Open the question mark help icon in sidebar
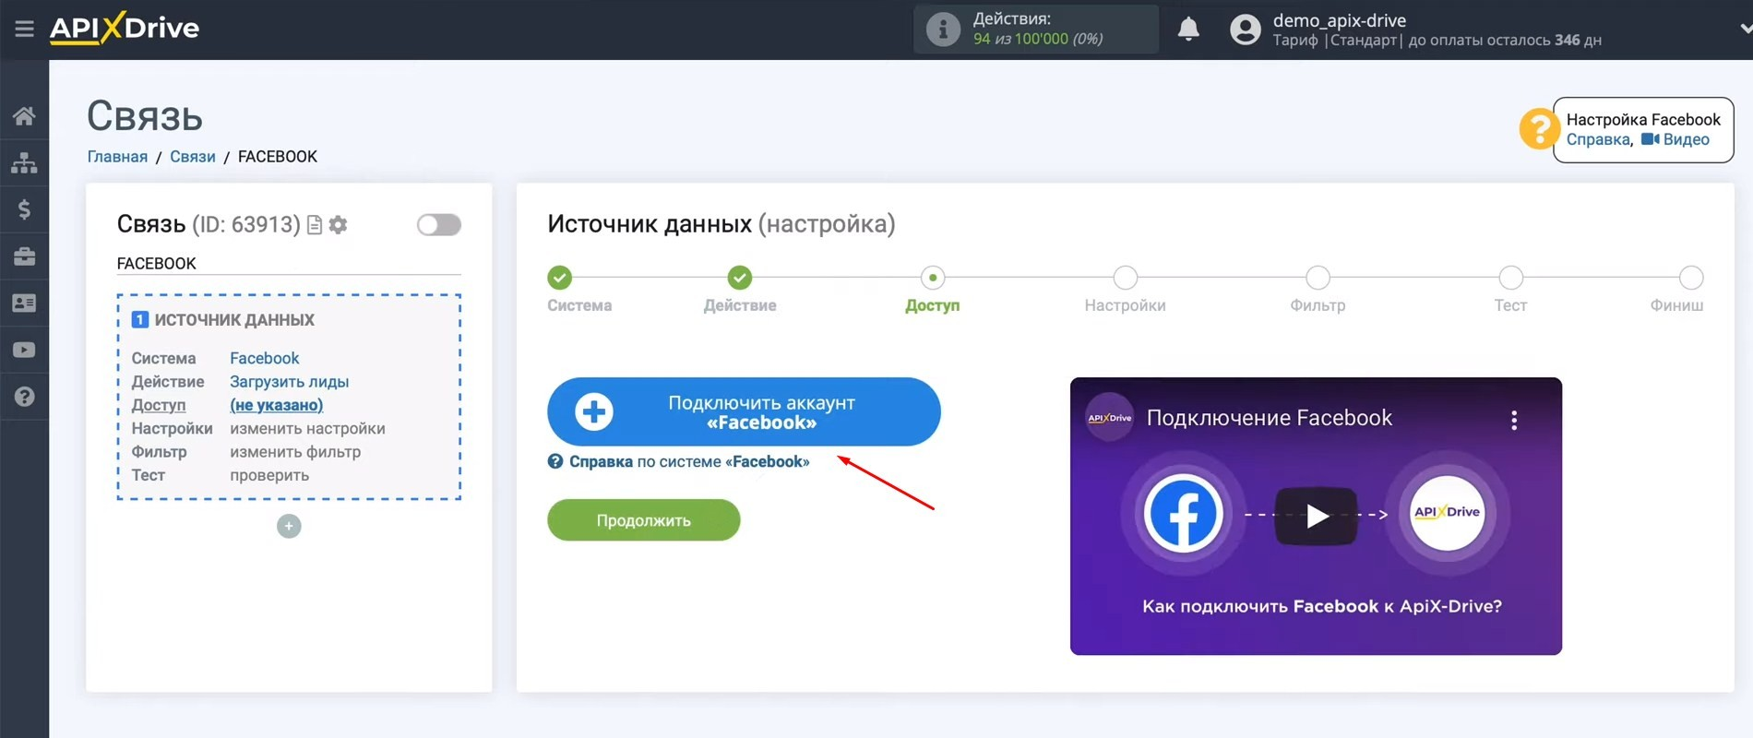The height and width of the screenshot is (738, 1753). [x=24, y=397]
